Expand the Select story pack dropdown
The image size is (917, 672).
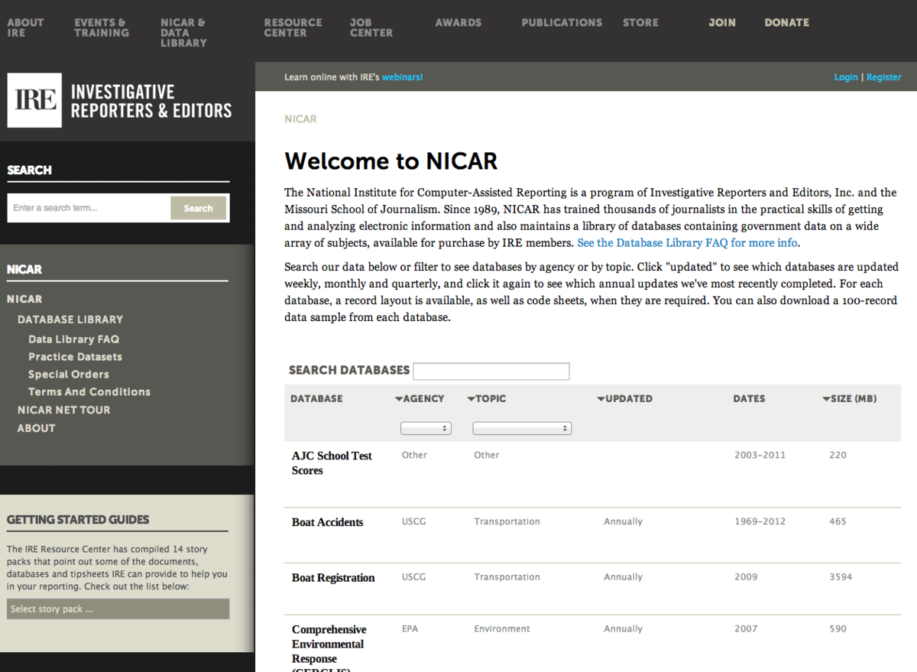click(x=118, y=609)
